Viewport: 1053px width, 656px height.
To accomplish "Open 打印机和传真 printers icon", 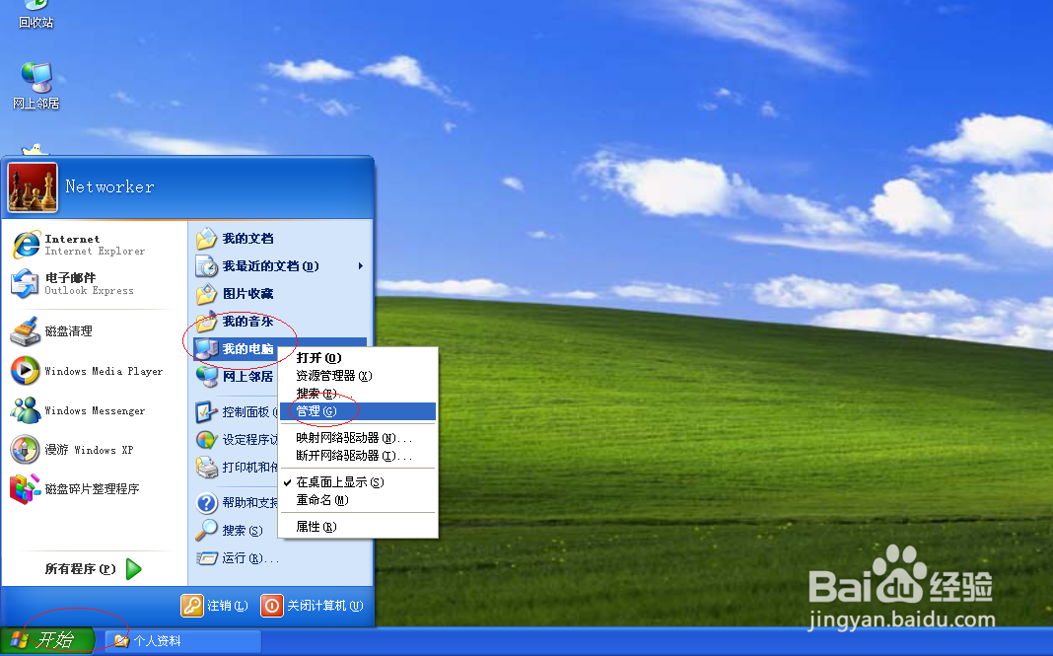I will click(206, 468).
